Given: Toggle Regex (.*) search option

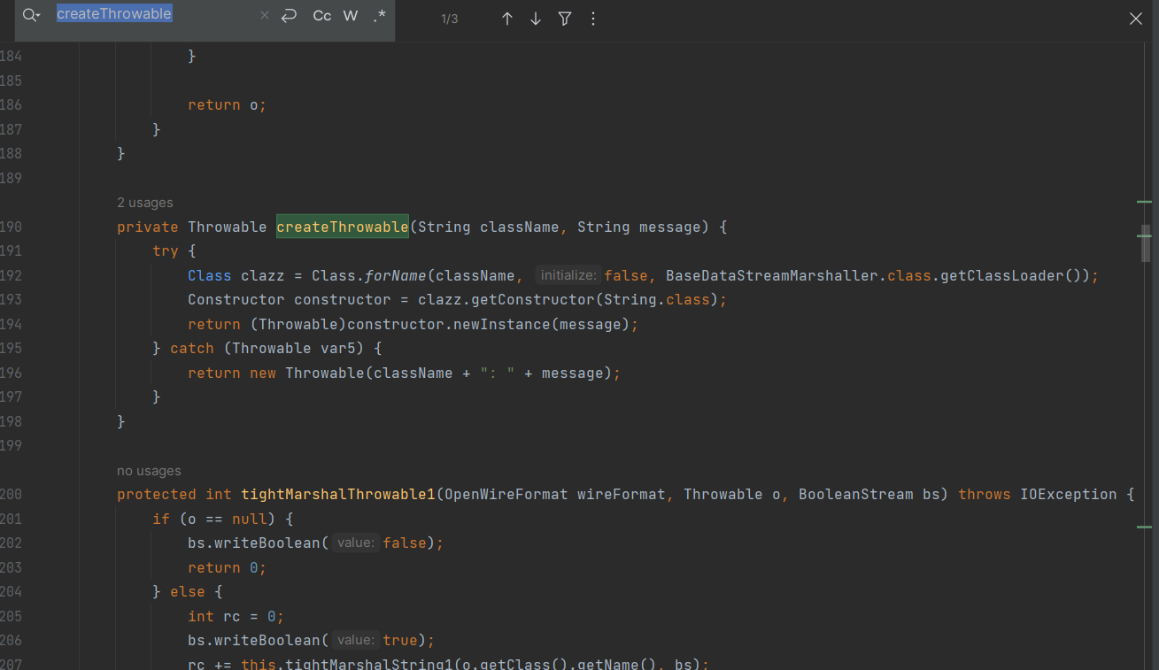Looking at the screenshot, I should pyautogui.click(x=379, y=16).
